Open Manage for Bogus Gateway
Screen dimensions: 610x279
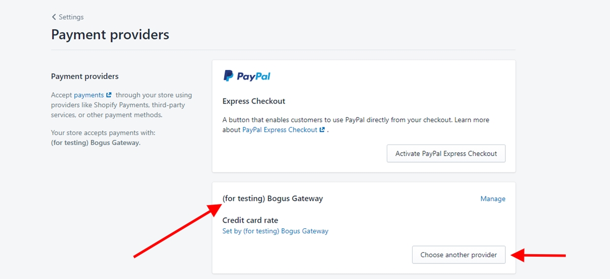493,199
